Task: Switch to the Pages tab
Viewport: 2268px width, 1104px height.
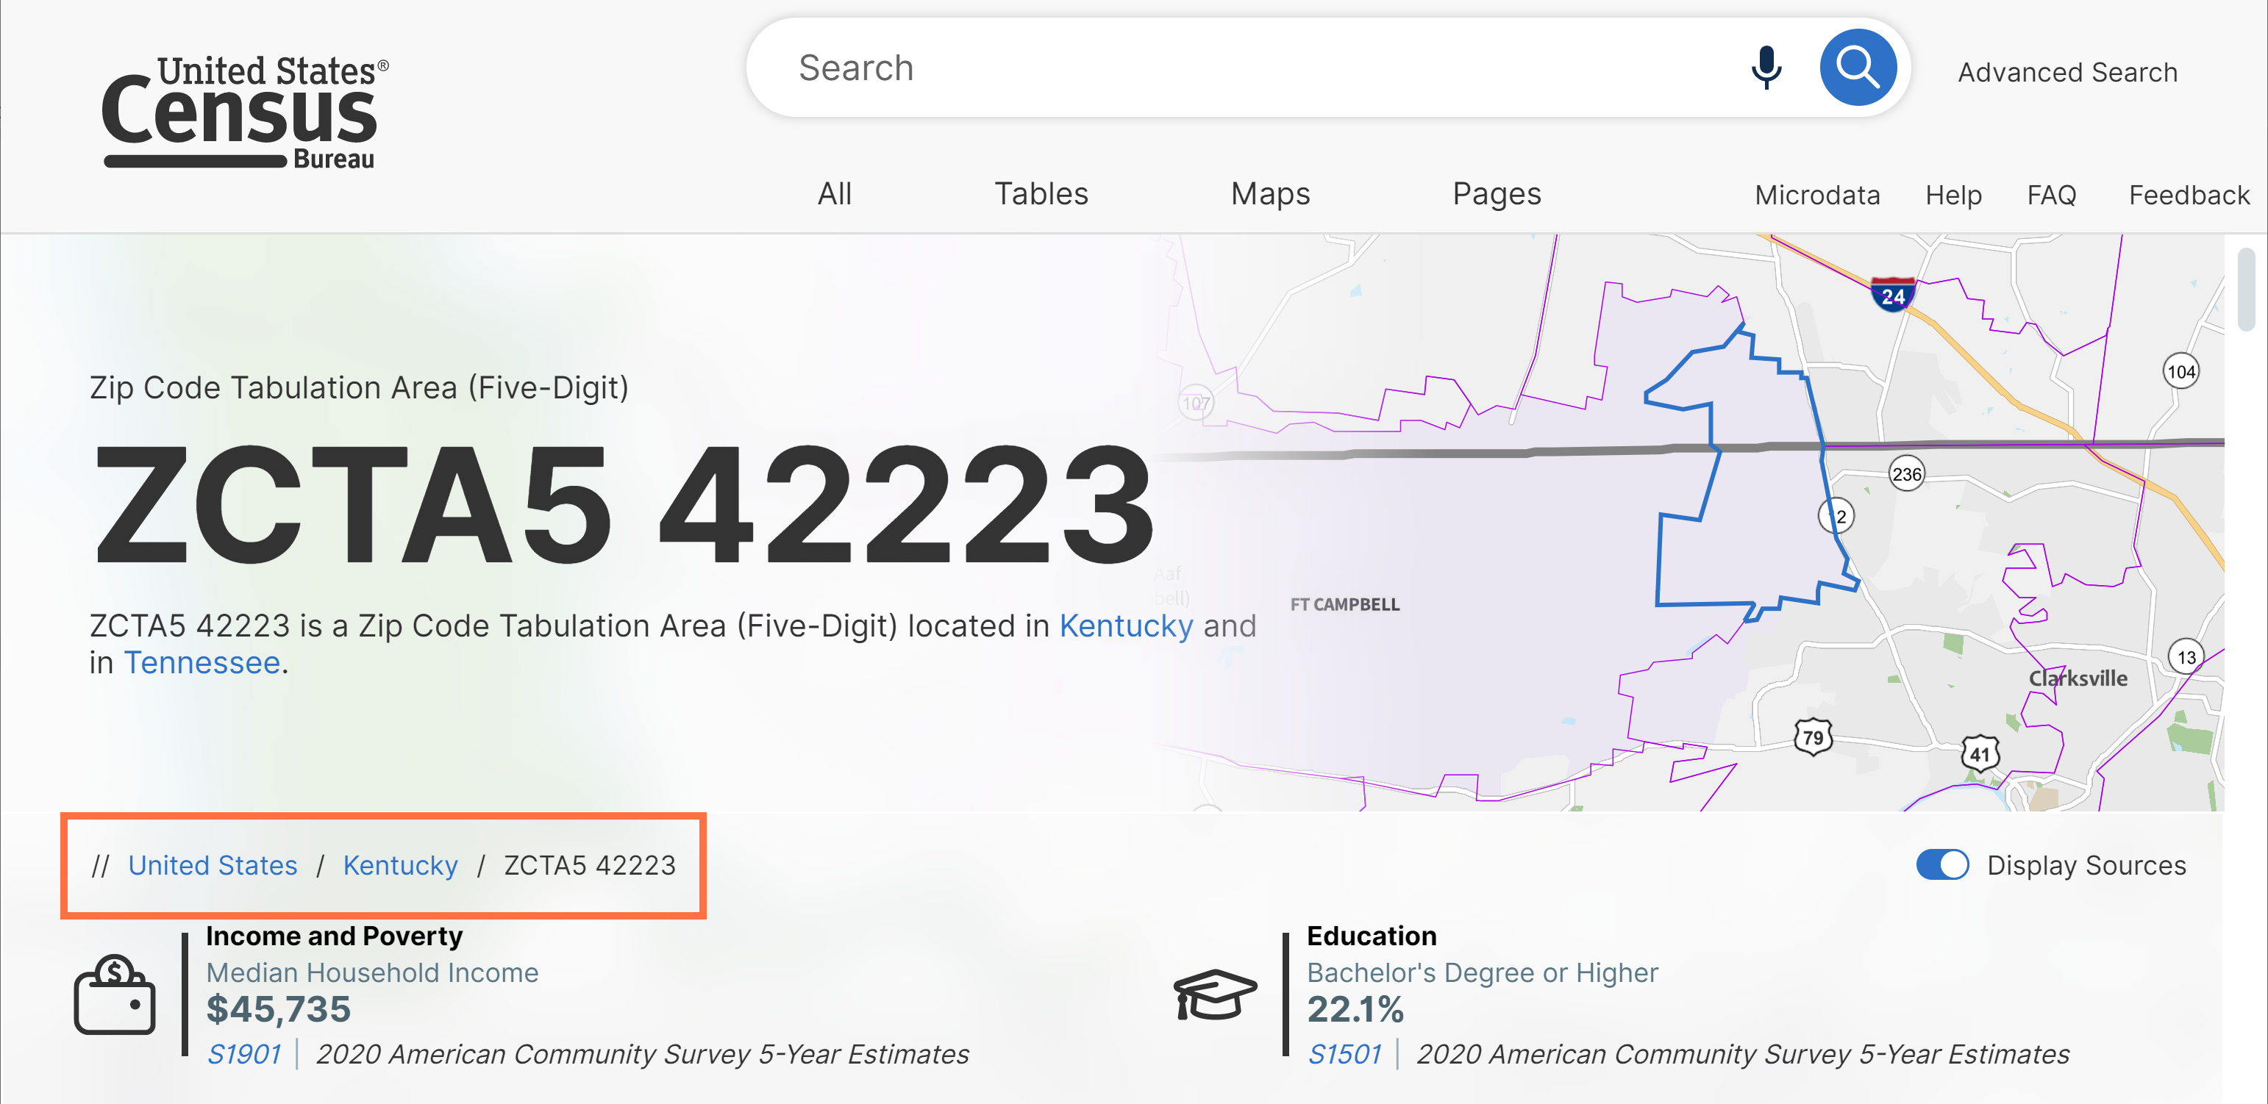Action: [x=1497, y=193]
